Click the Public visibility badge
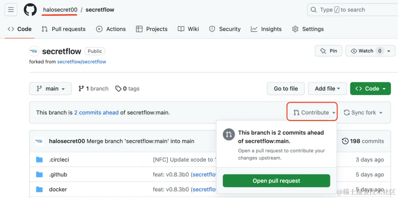 (95, 51)
